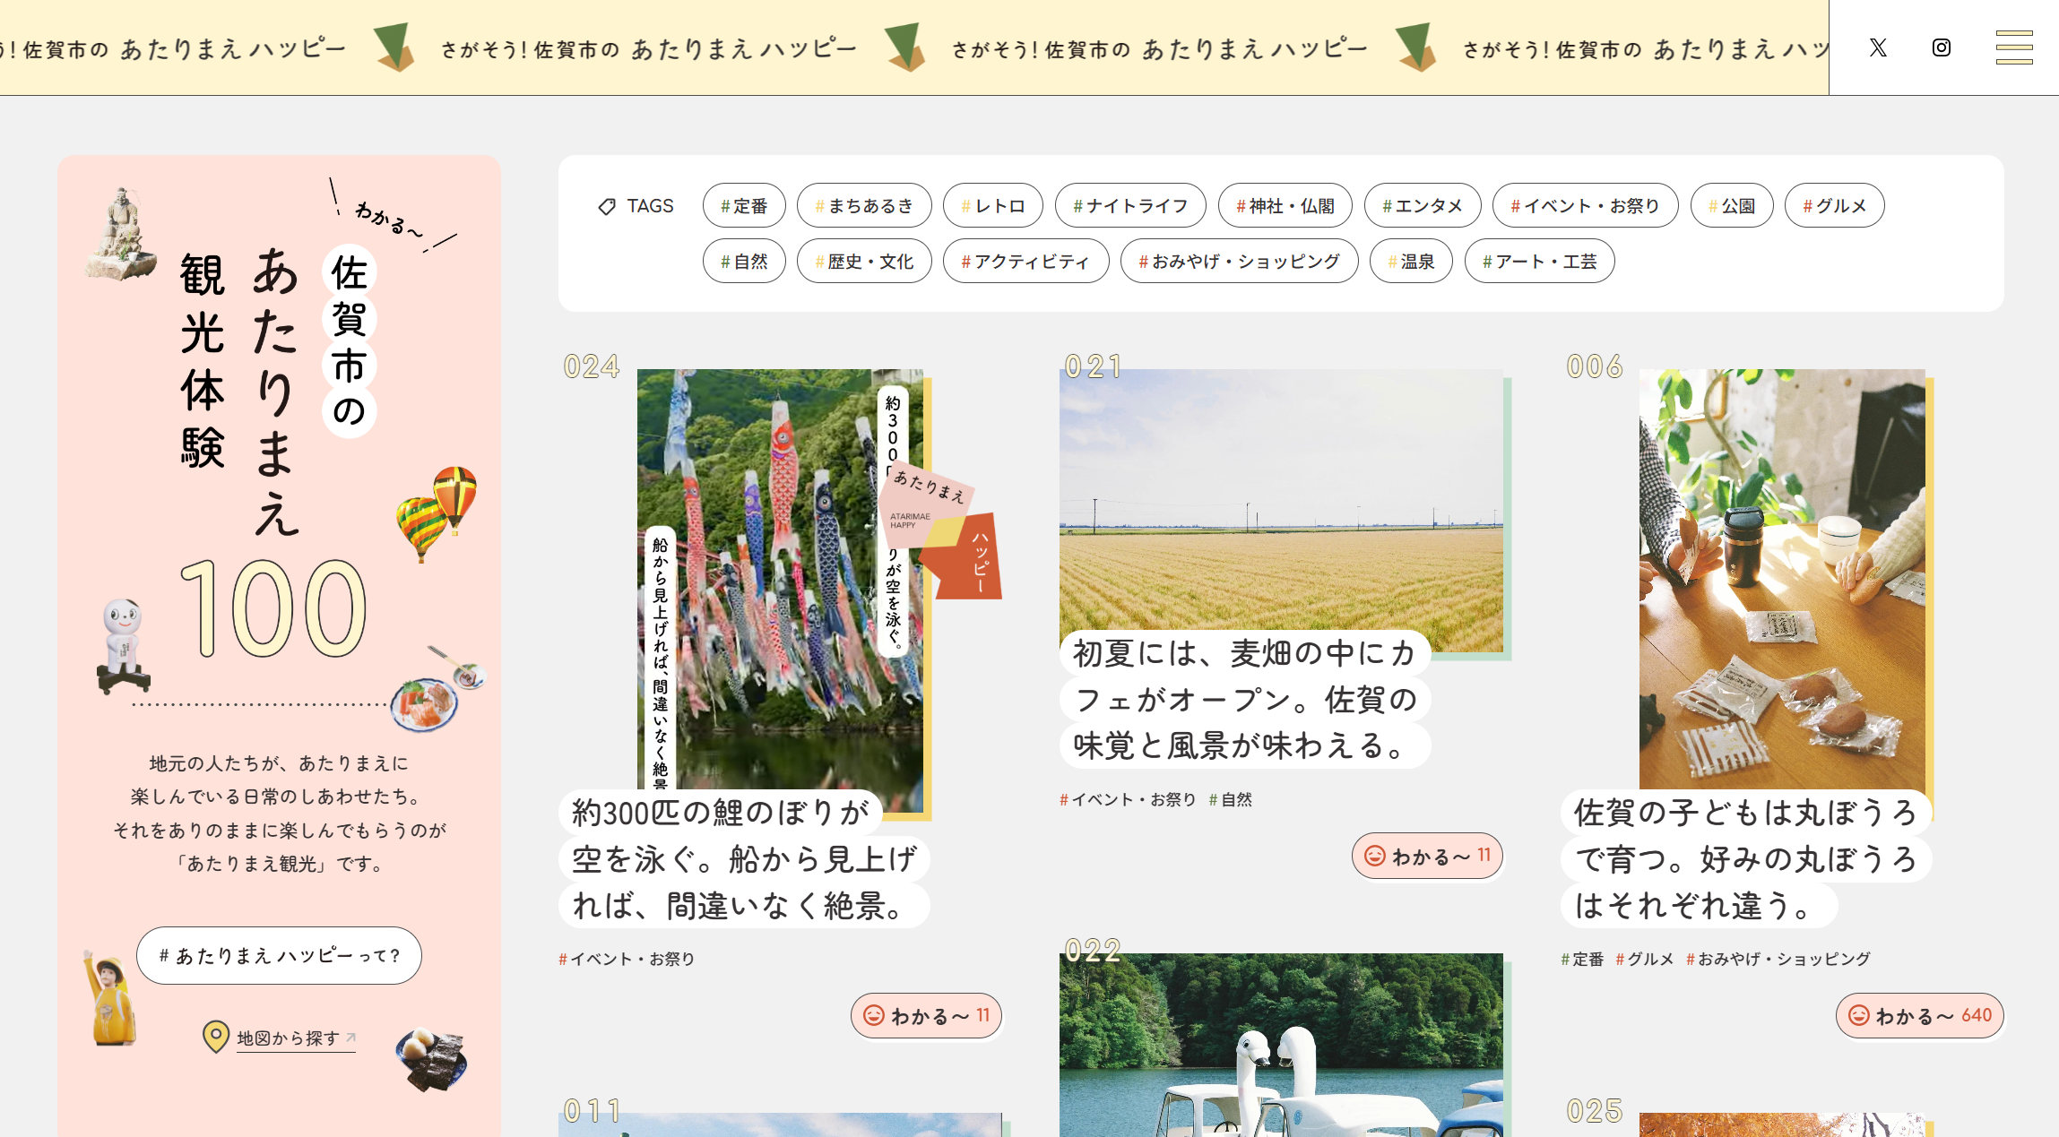Open the wheat field photo card 021
The image size is (2059, 1137).
pyautogui.click(x=1281, y=511)
